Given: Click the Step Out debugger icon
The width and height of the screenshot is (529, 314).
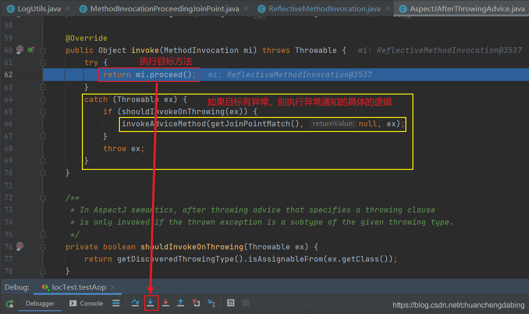Looking at the screenshot, I should (x=181, y=303).
